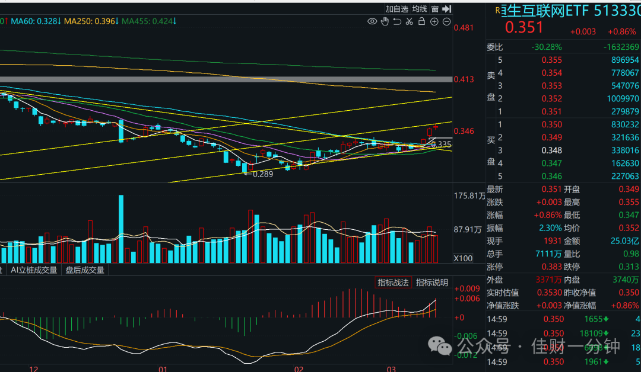Click the 跌停 limit-down value 0.313

(x=629, y=267)
